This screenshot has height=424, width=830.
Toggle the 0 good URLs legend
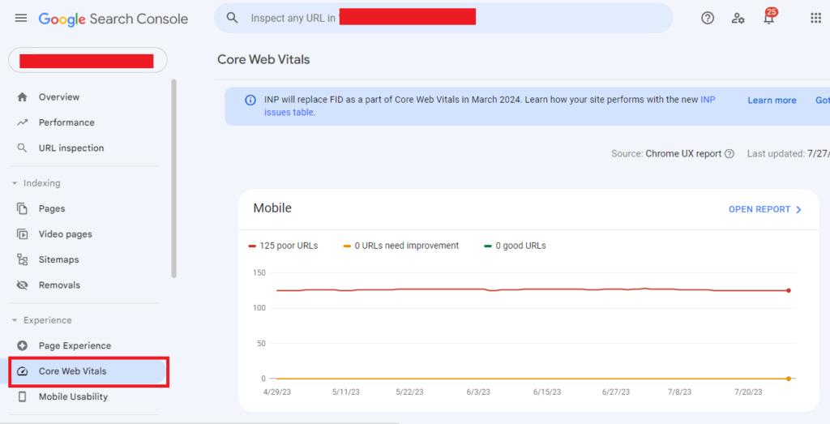point(515,246)
